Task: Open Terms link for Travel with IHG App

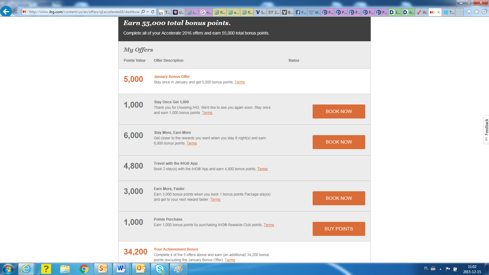Action: pyautogui.click(x=262, y=169)
